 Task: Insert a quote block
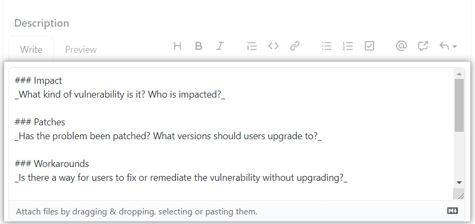(x=252, y=46)
